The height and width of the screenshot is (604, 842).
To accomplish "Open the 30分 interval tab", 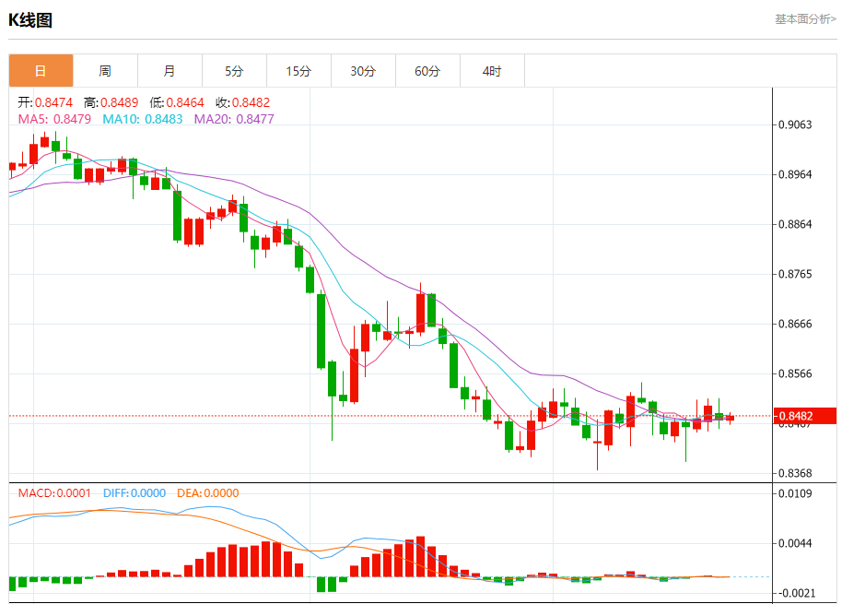I will [x=363, y=70].
